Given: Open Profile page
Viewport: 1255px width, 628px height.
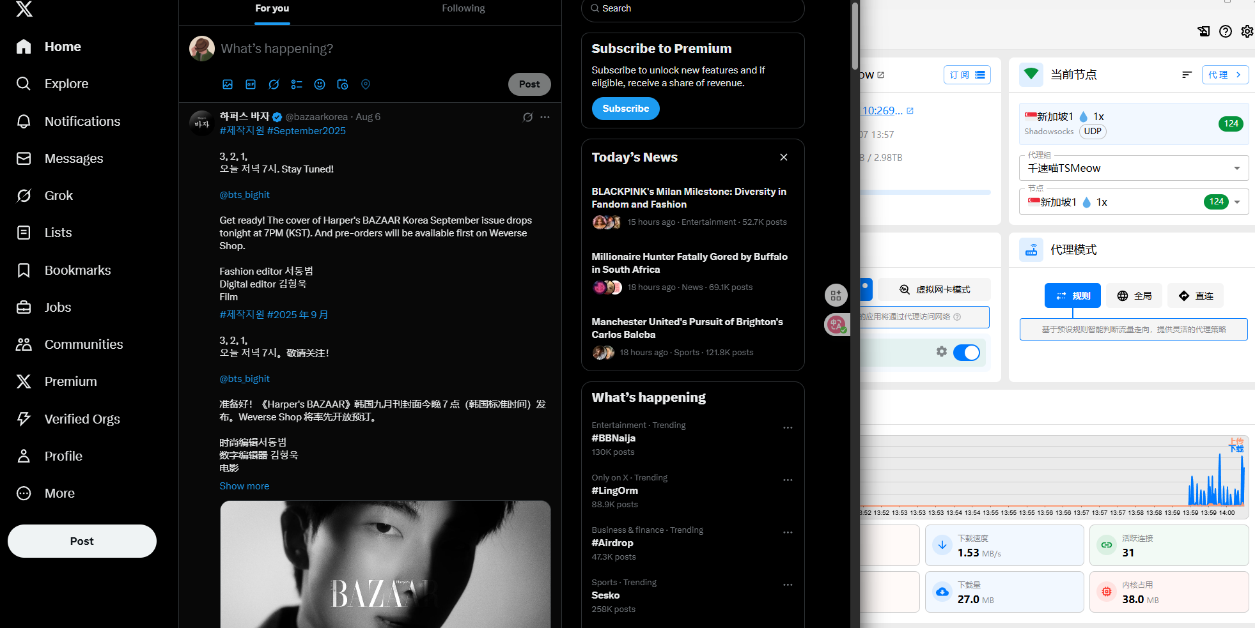Looking at the screenshot, I should [49, 456].
